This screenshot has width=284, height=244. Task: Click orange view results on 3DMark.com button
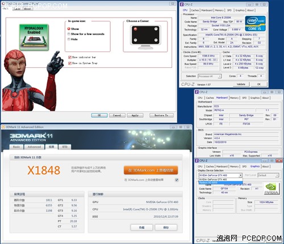point(151,170)
